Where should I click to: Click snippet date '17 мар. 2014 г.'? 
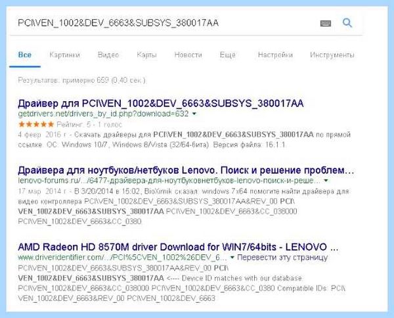click(43, 192)
